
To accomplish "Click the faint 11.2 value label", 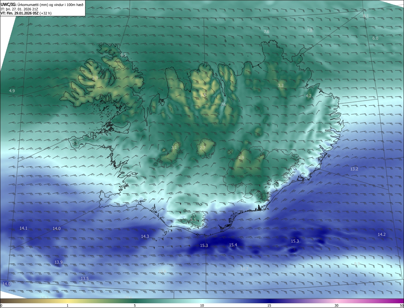I will (x=244, y=269).
